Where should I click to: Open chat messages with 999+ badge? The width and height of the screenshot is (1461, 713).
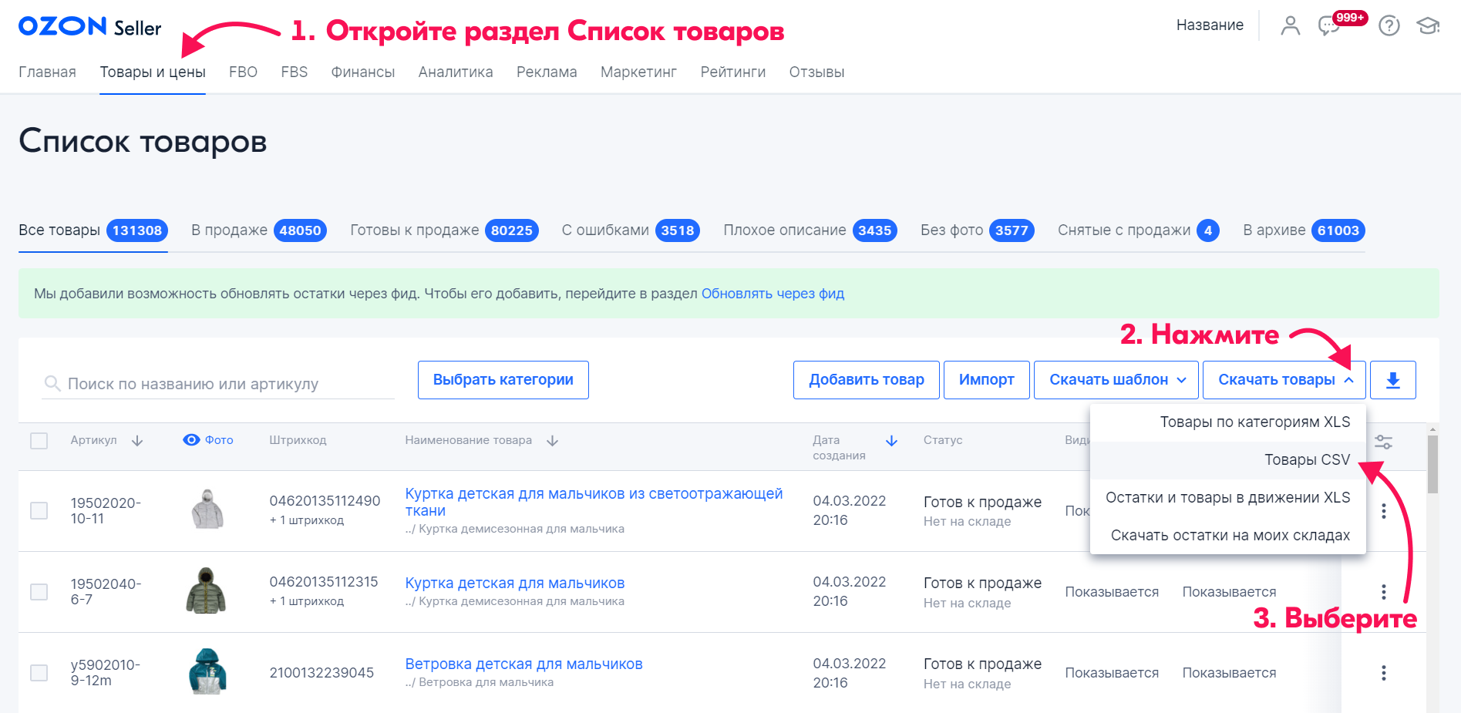1329,26
